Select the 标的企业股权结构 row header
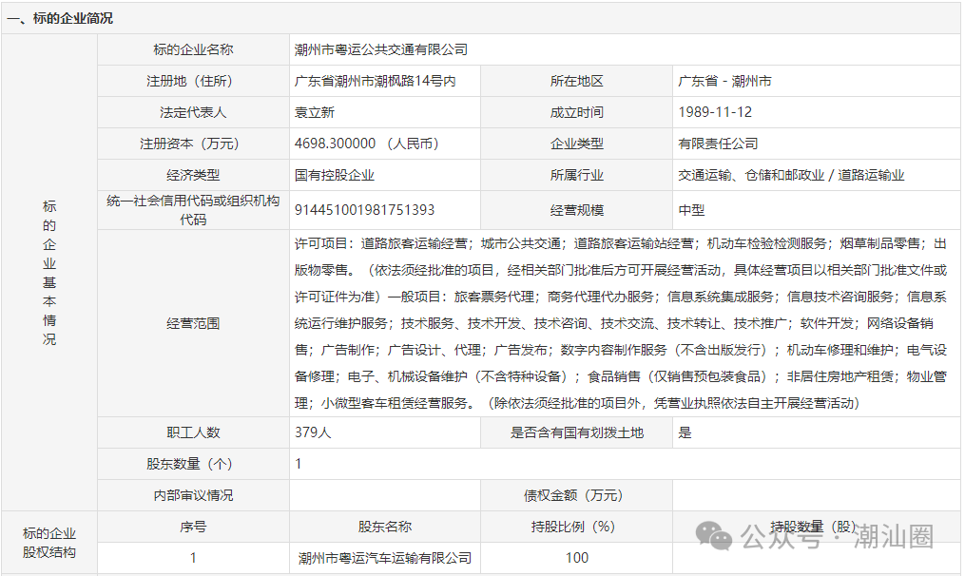 [49, 543]
